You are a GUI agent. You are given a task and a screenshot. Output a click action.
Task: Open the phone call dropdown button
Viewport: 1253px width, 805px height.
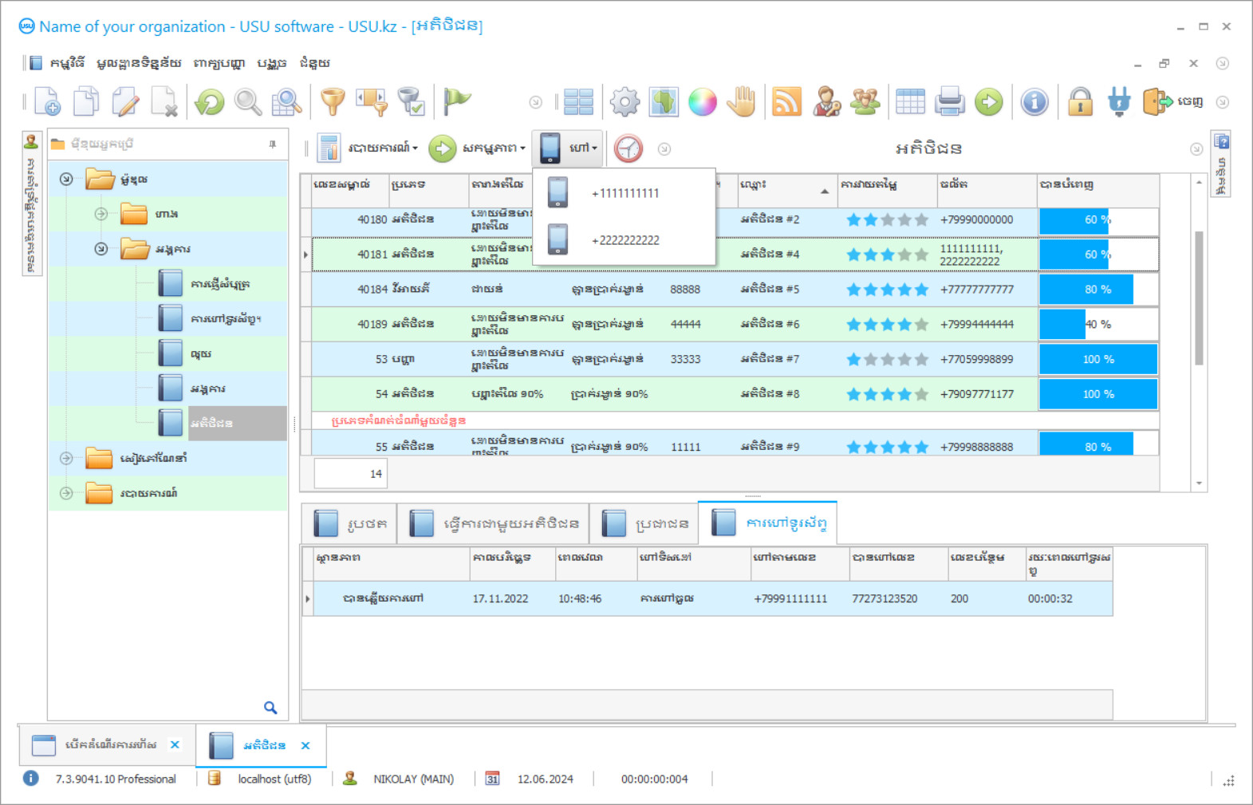tap(568, 148)
